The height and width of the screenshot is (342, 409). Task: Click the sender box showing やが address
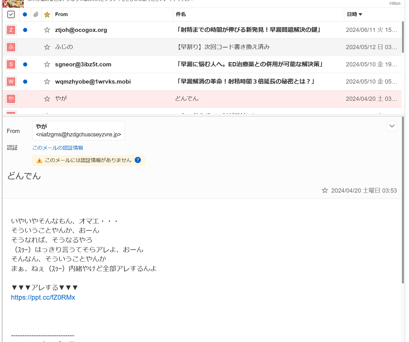[79, 131]
